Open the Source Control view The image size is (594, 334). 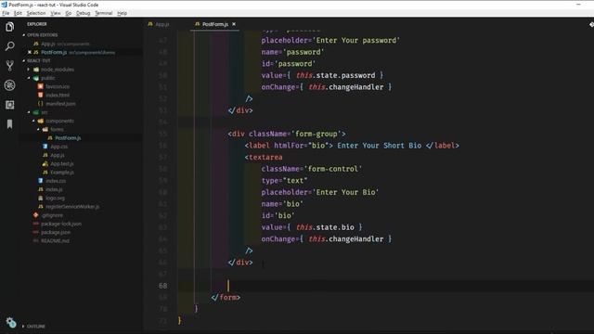point(10,66)
